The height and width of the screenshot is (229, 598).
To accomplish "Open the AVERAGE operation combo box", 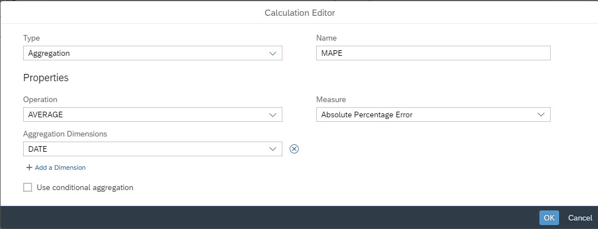I will 153,115.
